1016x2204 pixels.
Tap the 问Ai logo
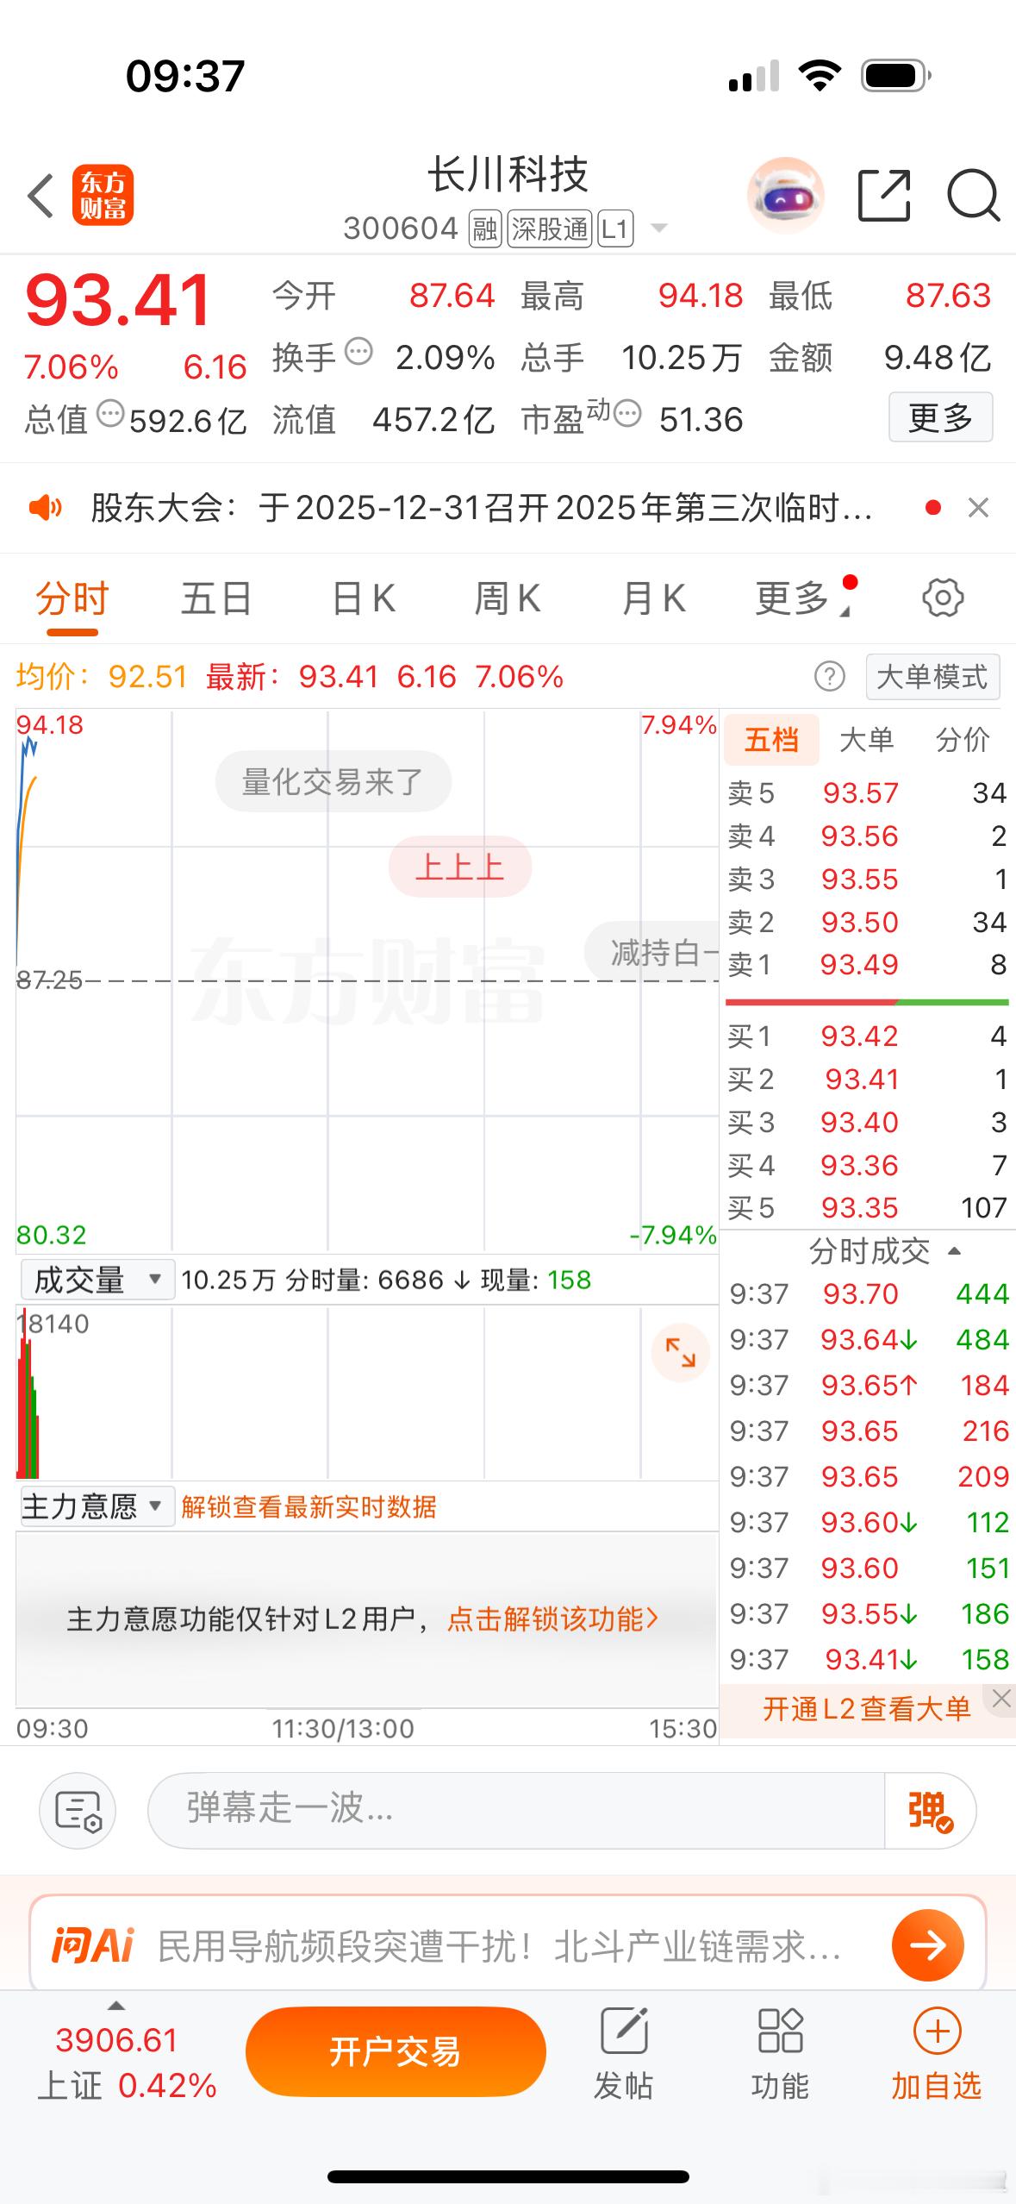[x=92, y=1946]
